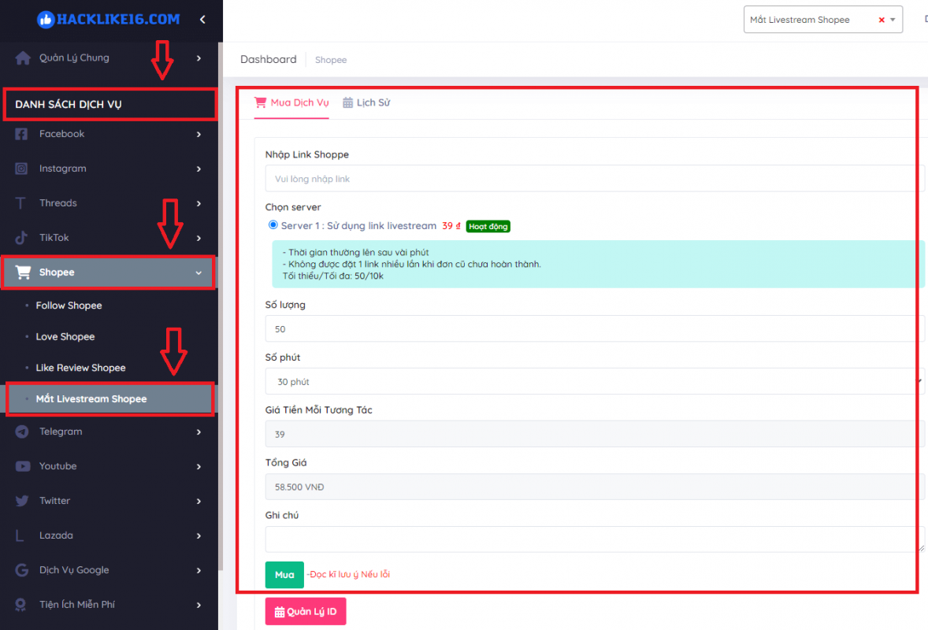Open the Mắt Livestream Shopee dropdown
The height and width of the screenshot is (630, 928).
[893, 20]
